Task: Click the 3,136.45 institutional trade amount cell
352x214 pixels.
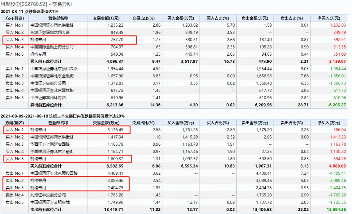Action: click(114, 130)
